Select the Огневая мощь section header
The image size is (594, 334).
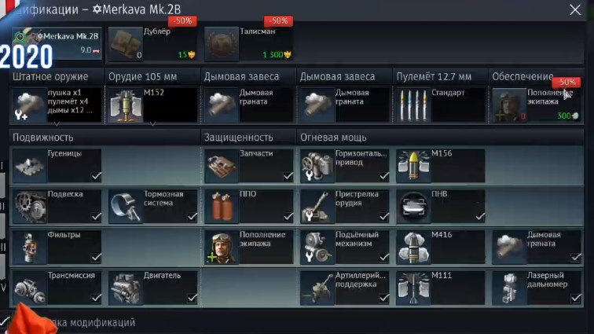[333, 138]
